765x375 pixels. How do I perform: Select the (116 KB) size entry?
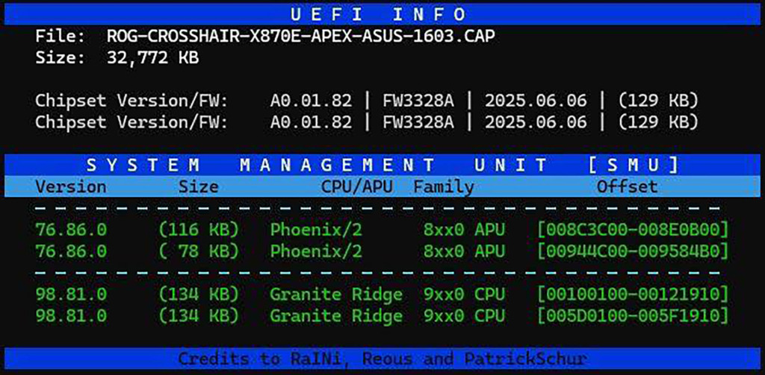tap(199, 230)
